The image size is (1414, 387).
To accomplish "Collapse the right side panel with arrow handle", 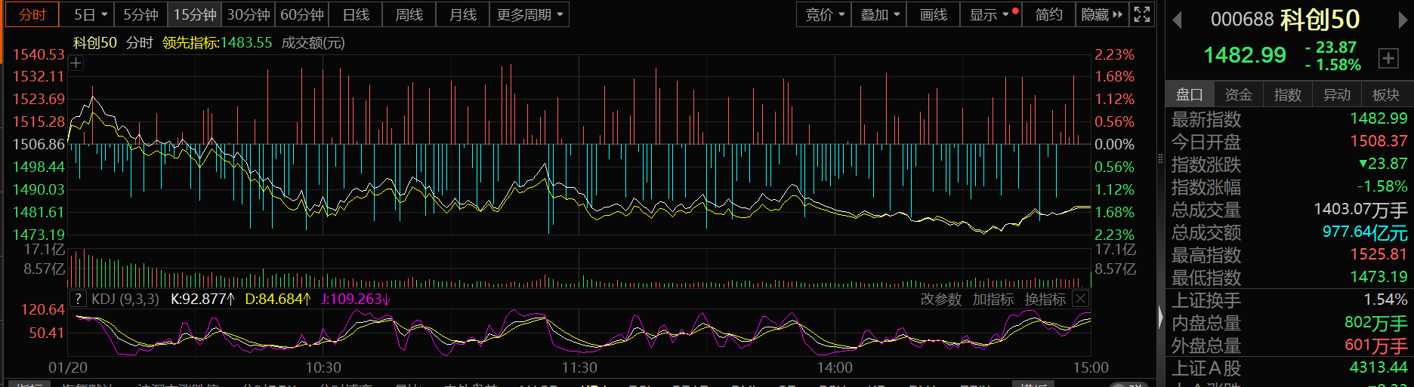I will click(1161, 317).
